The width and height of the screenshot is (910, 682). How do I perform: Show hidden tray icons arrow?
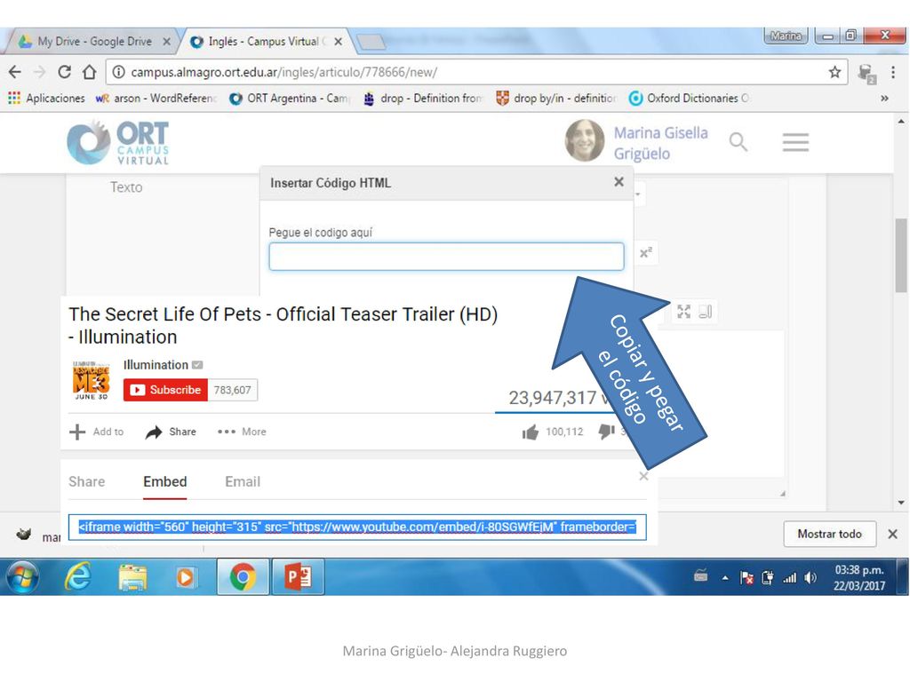[725, 577]
